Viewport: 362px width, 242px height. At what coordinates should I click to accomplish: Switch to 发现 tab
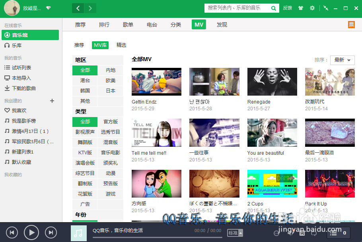pos(222,25)
